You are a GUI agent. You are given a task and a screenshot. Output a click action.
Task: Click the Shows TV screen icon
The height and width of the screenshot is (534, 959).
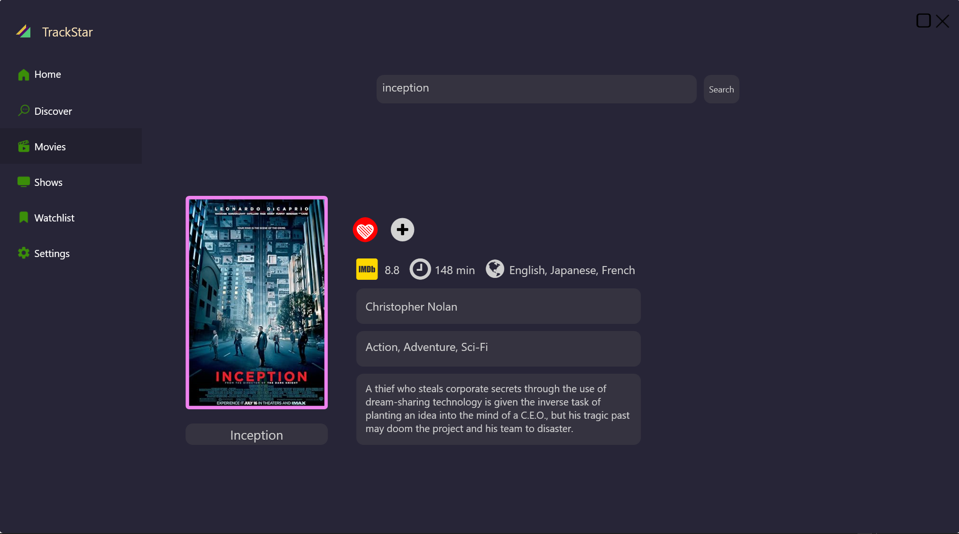click(x=23, y=182)
